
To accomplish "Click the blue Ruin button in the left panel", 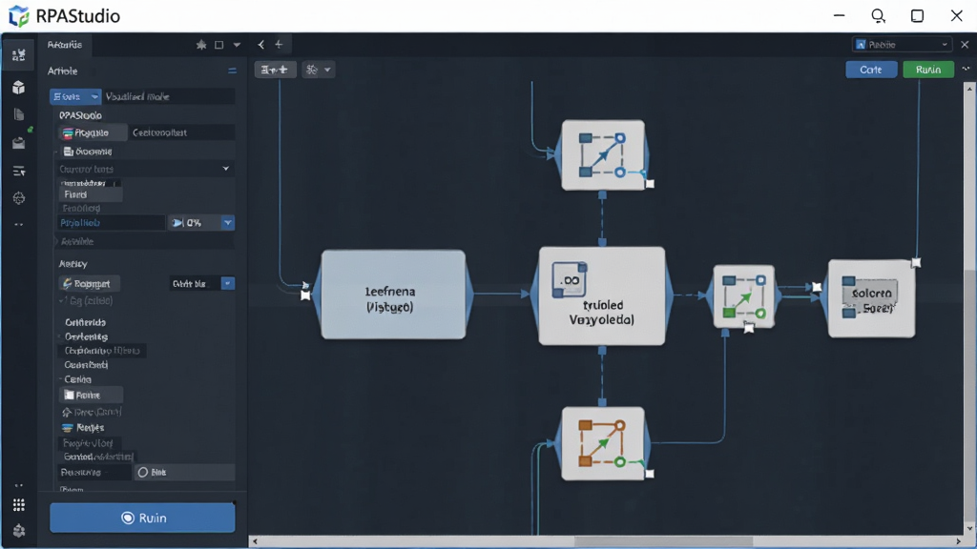I will click(x=143, y=518).
